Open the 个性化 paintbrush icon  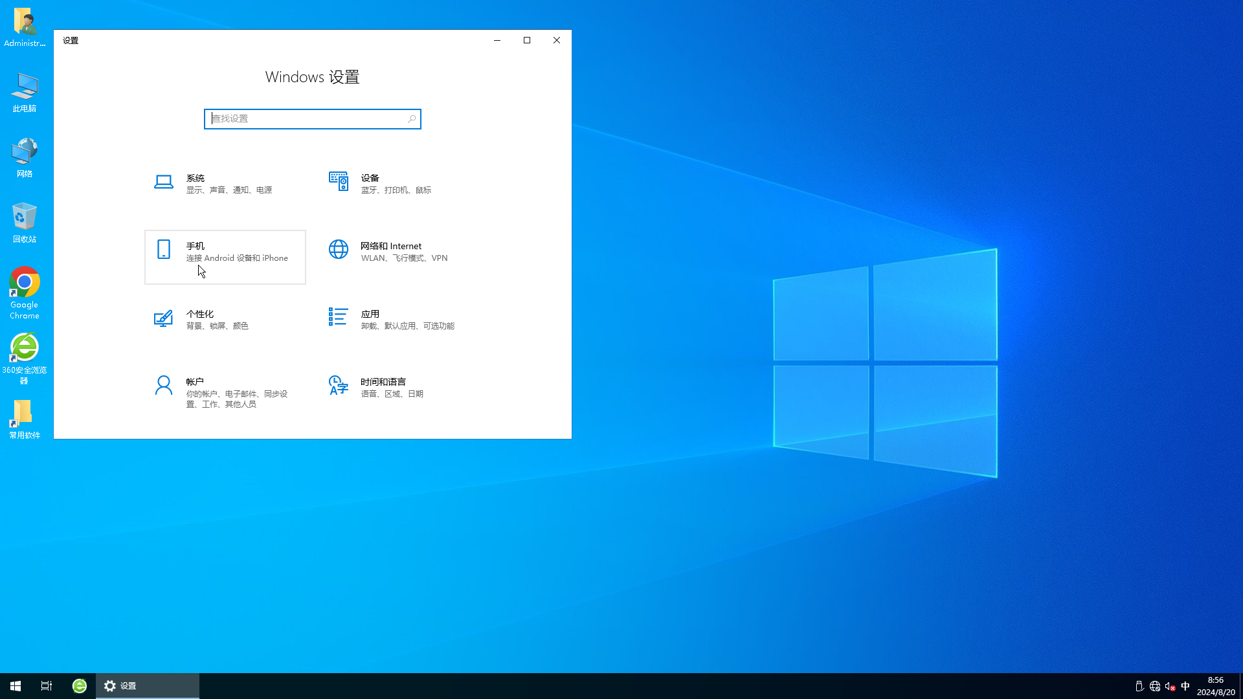[x=163, y=318]
